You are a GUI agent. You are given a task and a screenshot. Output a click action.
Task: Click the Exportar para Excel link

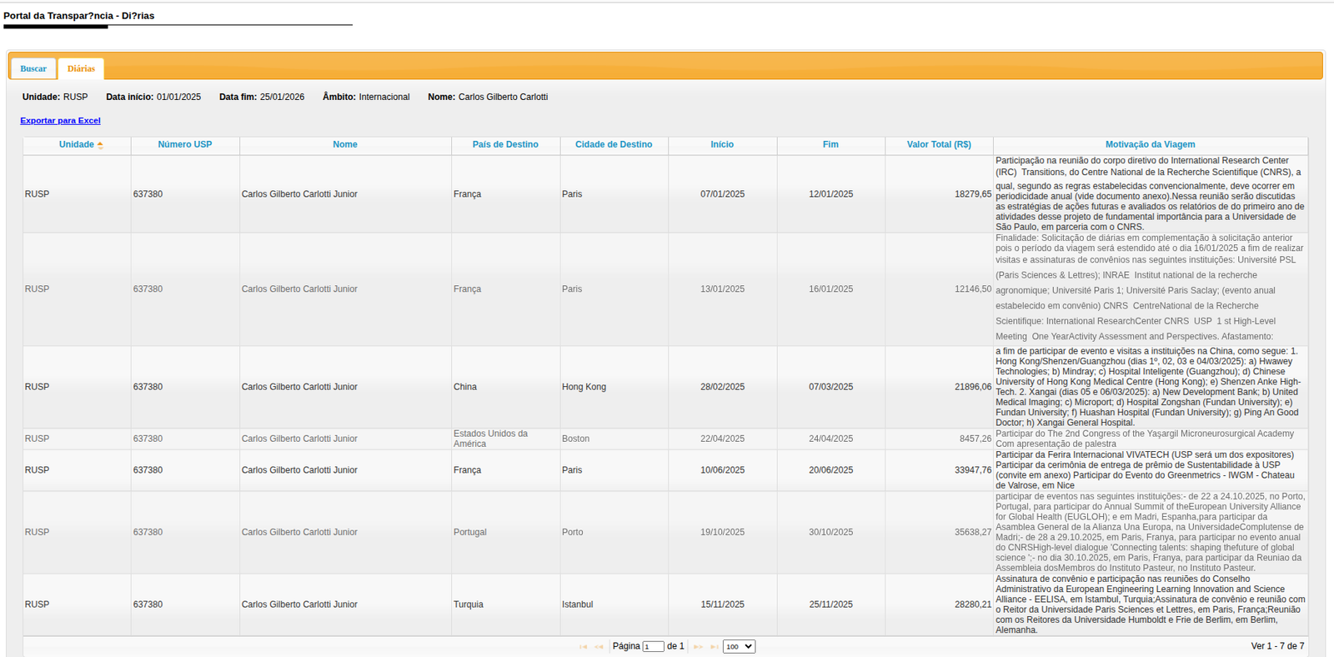(x=60, y=121)
